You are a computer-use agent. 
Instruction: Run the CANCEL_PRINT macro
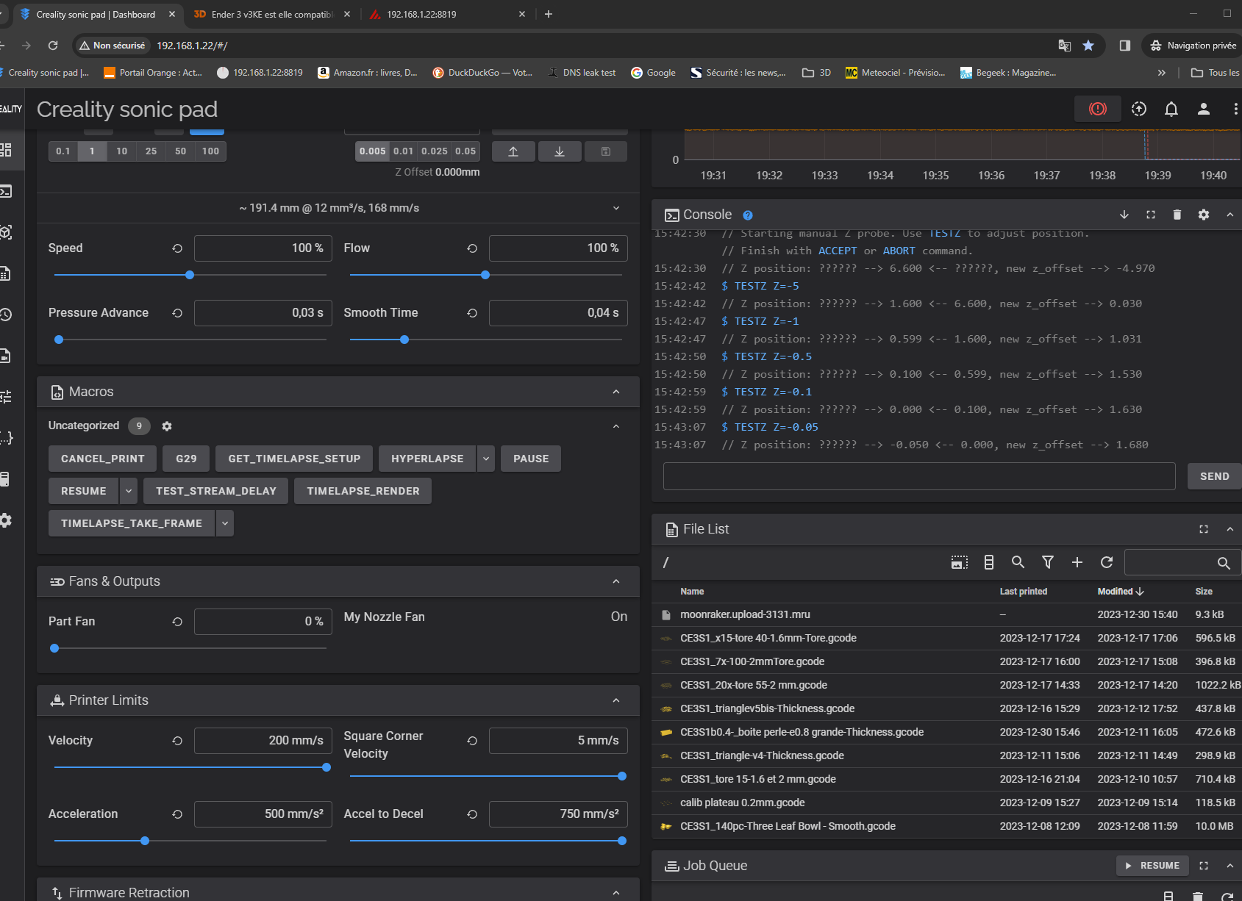[x=102, y=459]
